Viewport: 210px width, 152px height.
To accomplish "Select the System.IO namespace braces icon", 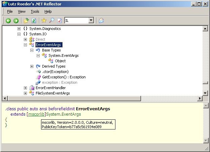I will click(25, 34).
